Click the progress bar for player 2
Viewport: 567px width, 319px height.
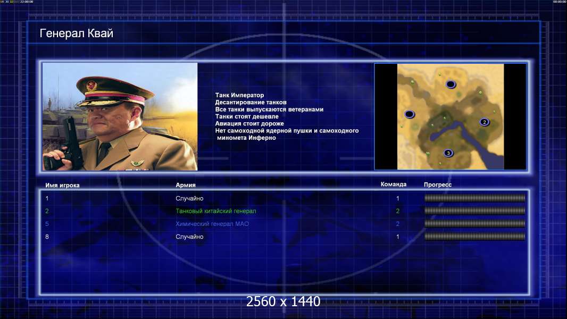point(475,211)
